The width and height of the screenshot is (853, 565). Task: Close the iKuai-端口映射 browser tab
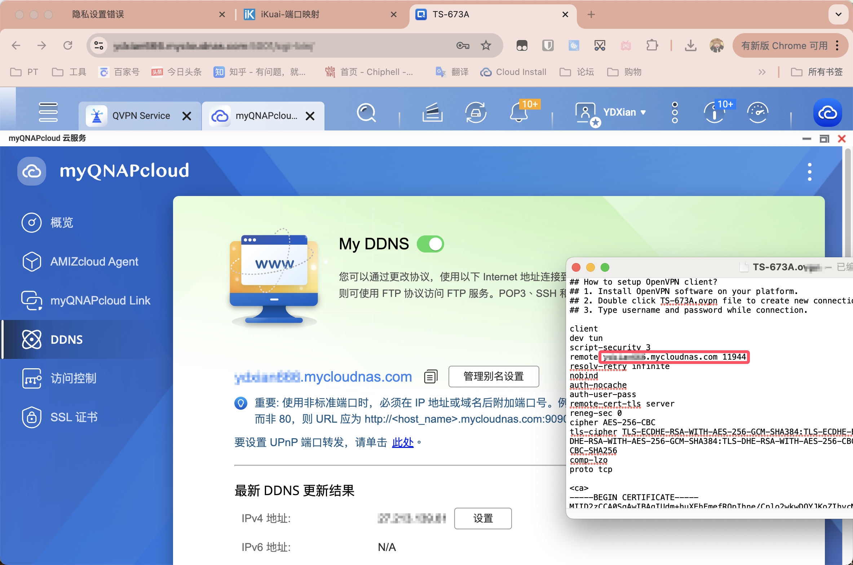coord(394,14)
